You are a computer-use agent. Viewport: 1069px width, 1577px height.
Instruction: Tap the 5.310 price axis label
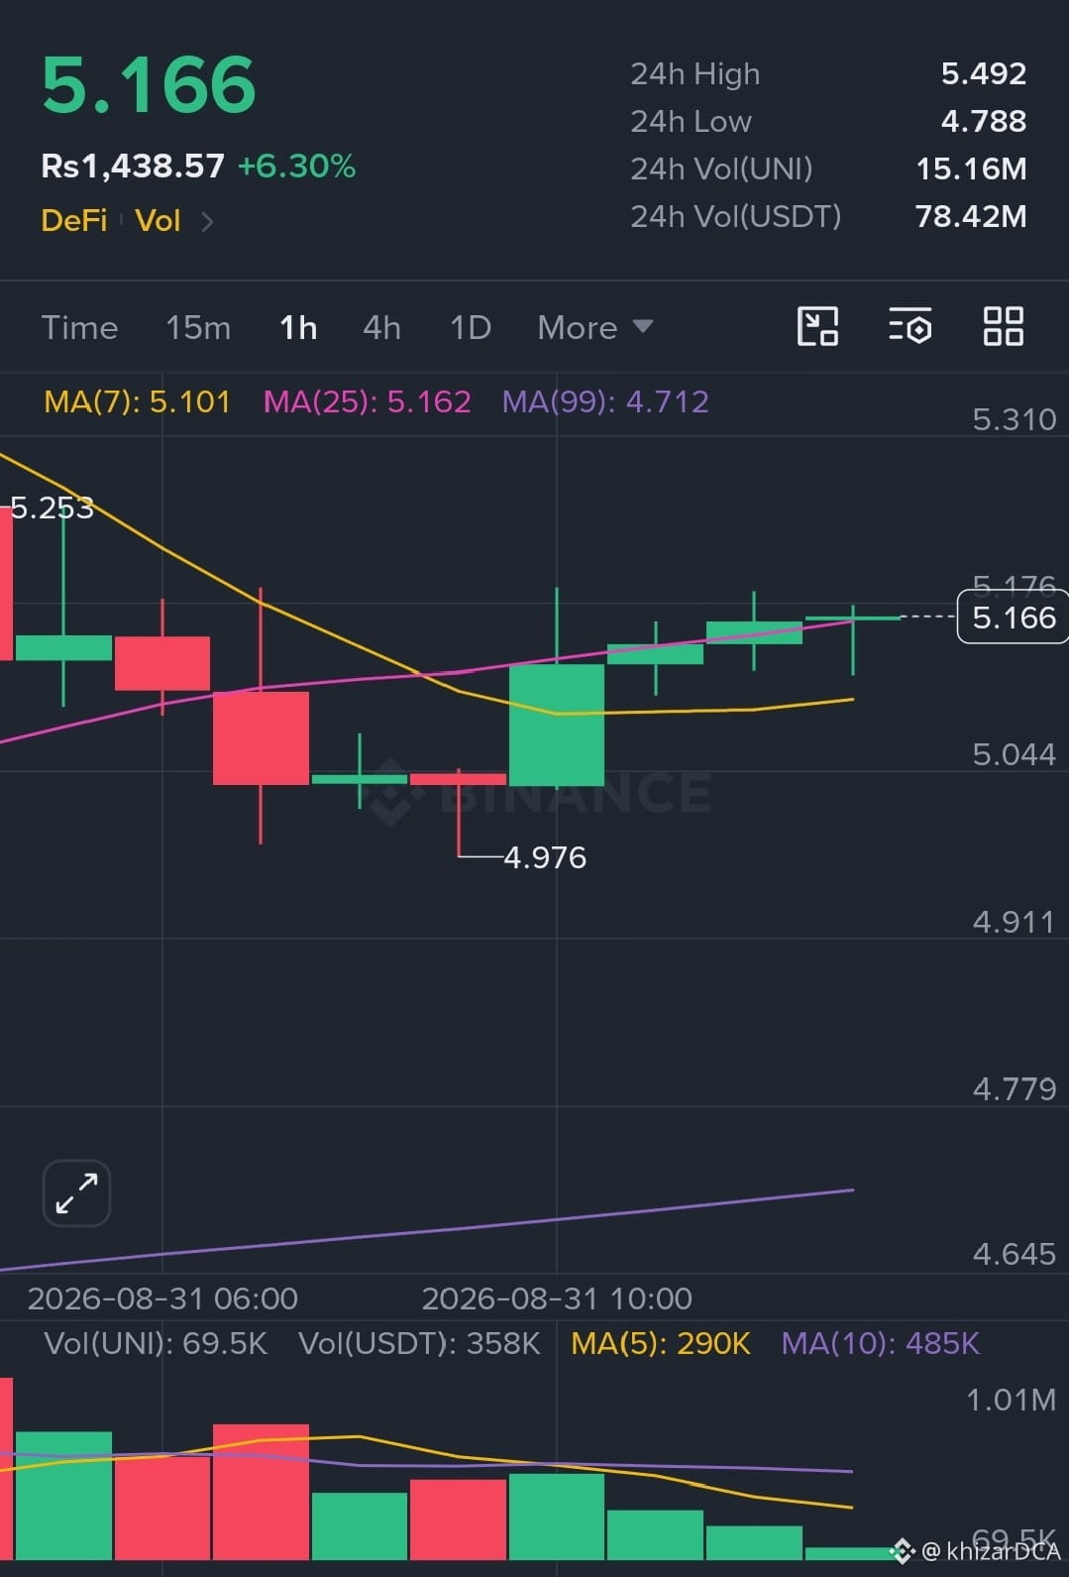1014,419
